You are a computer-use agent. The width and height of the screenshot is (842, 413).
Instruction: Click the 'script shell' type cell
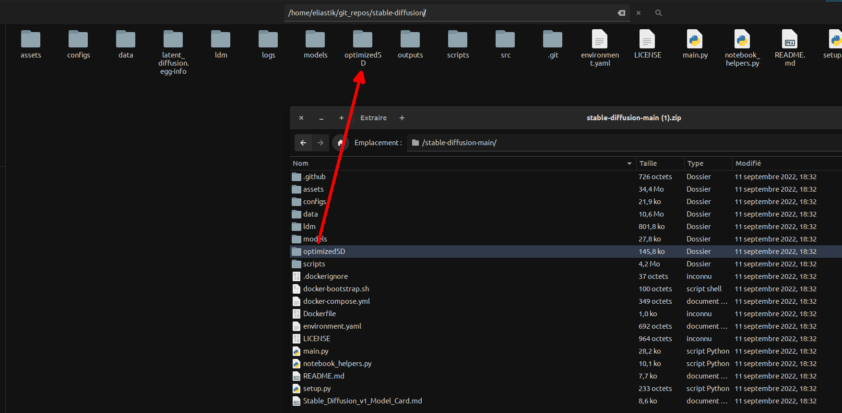tap(704, 289)
